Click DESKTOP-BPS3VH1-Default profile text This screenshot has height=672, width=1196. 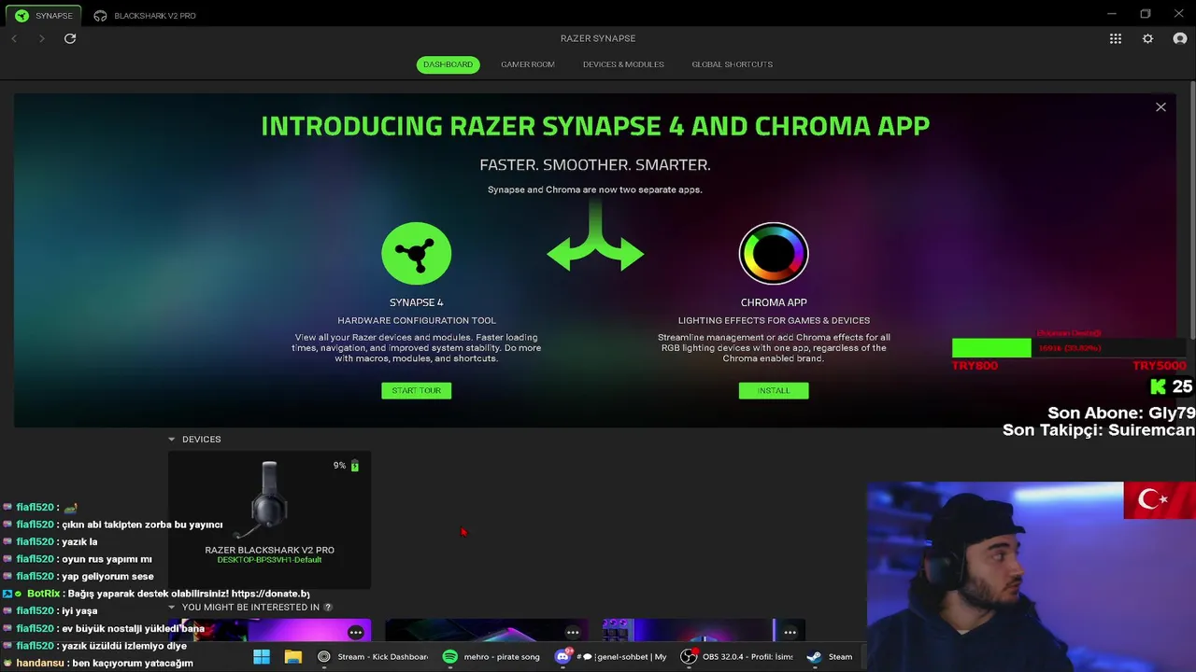[x=269, y=560]
